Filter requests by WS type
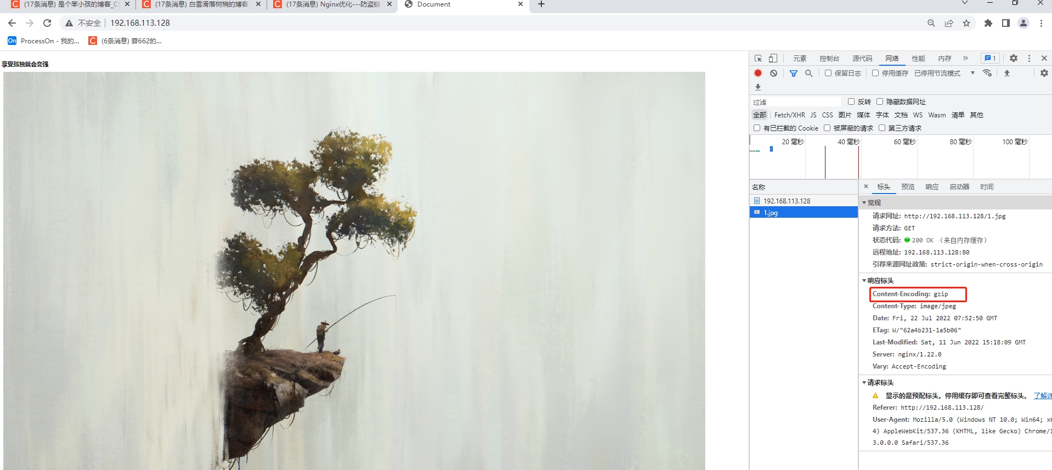This screenshot has height=470, width=1052. (918, 115)
